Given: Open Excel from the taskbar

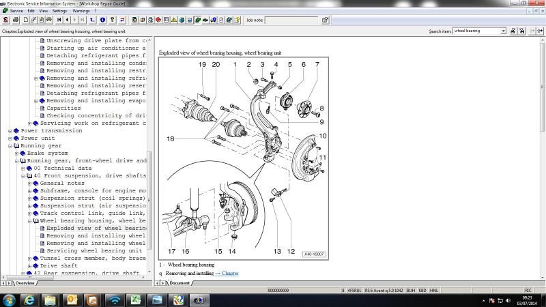Looking at the screenshot, I should [135, 299].
